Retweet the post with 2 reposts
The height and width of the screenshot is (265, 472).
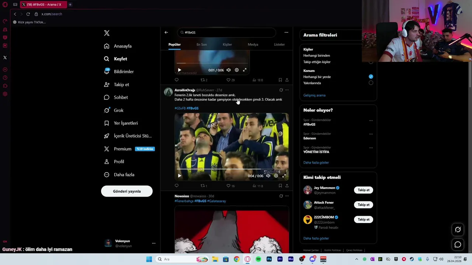point(204,80)
